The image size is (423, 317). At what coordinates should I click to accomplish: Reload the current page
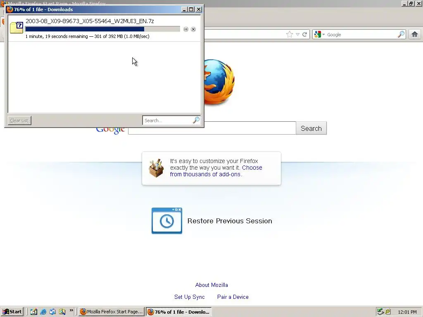point(305,35)
